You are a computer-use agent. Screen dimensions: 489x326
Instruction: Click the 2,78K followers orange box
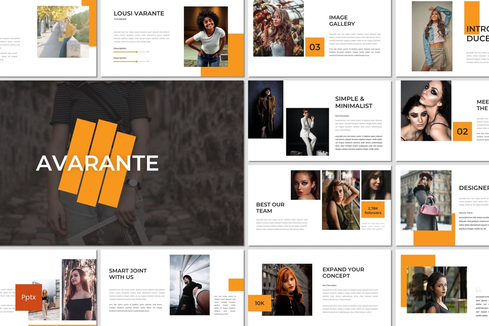(373, 210)
